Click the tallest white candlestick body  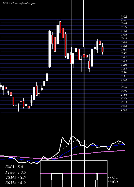[50, 49]
